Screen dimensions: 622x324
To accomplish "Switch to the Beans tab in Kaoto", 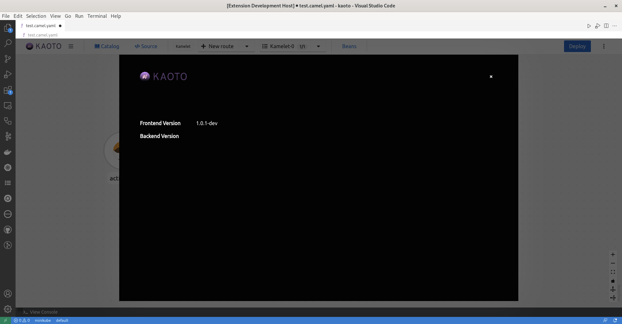I will coord(349,46).
